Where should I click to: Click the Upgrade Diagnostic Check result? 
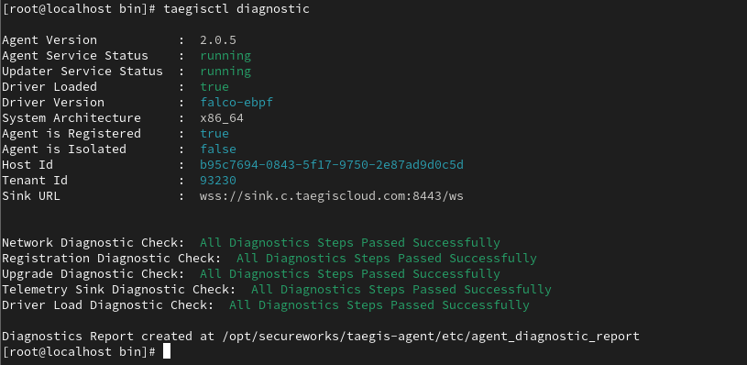pyautogui.click(x=350, y=274)
